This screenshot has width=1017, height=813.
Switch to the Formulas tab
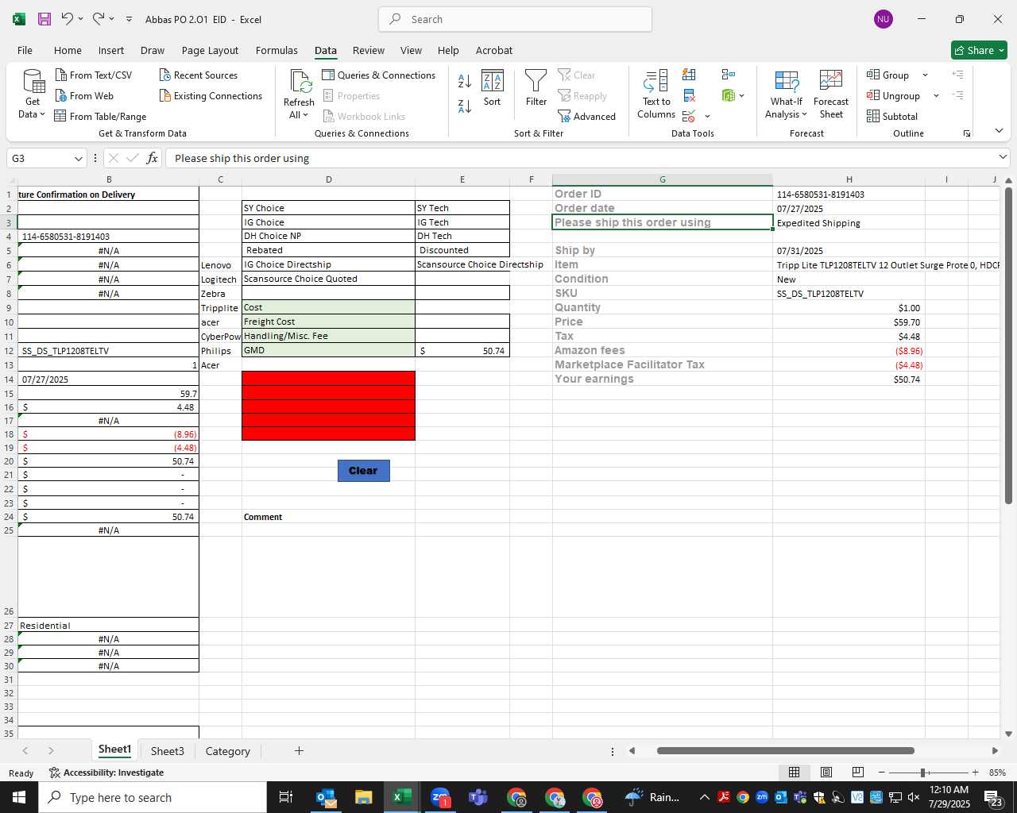coord(276,50)
